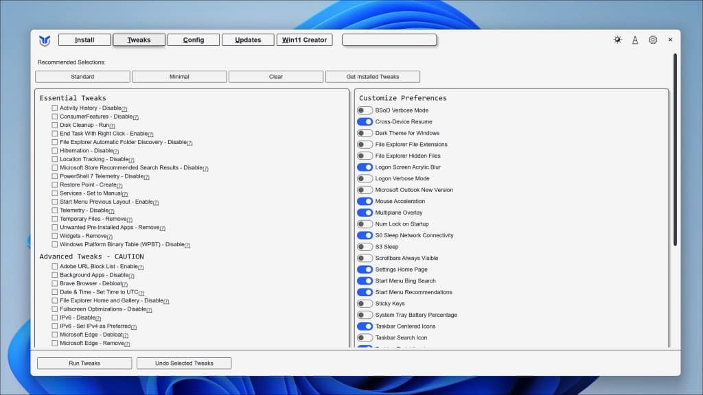Image resolution: width=703 pixels, height=395 pixels.
Task: Check Temporary Files - Remove
Action: [55, 219]
